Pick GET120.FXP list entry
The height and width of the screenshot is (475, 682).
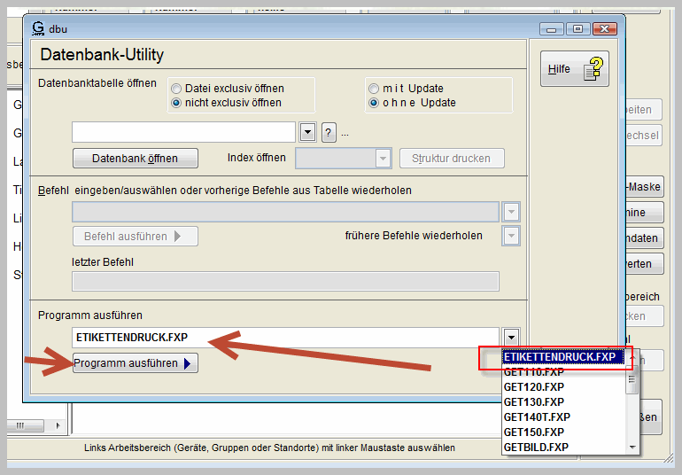point(533,387)
